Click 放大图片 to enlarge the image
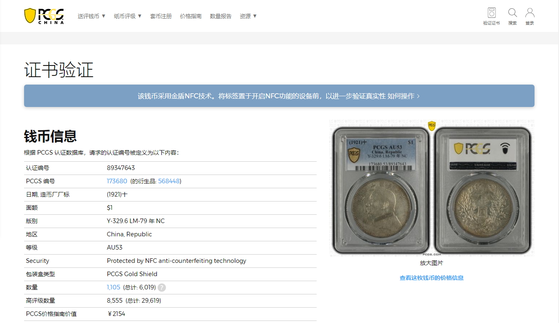 tap(432, 263)
